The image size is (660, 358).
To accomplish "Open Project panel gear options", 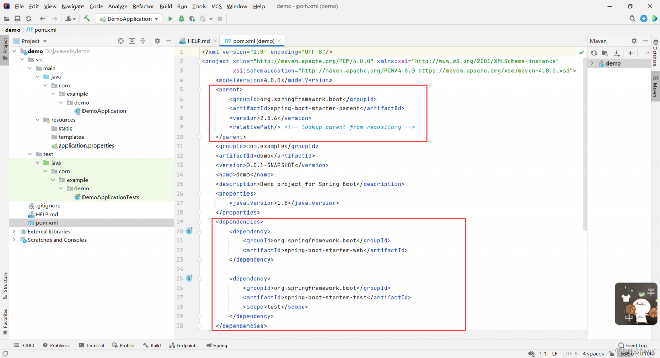I will click(x=157, y=41).
